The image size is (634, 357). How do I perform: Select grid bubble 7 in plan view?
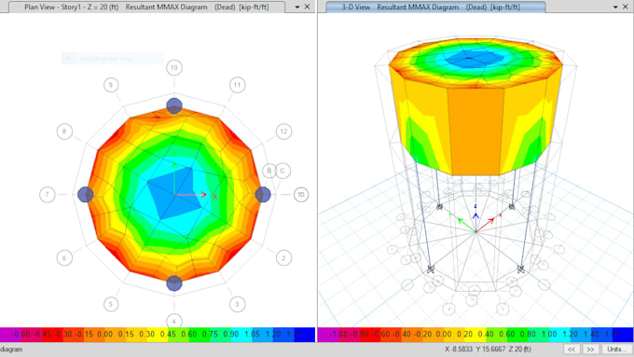coord(48,195)
